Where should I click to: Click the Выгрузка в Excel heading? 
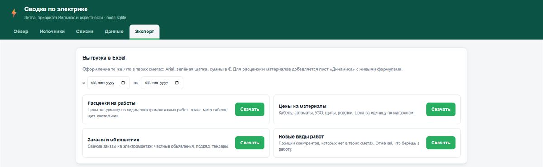[x=104, y=58]
